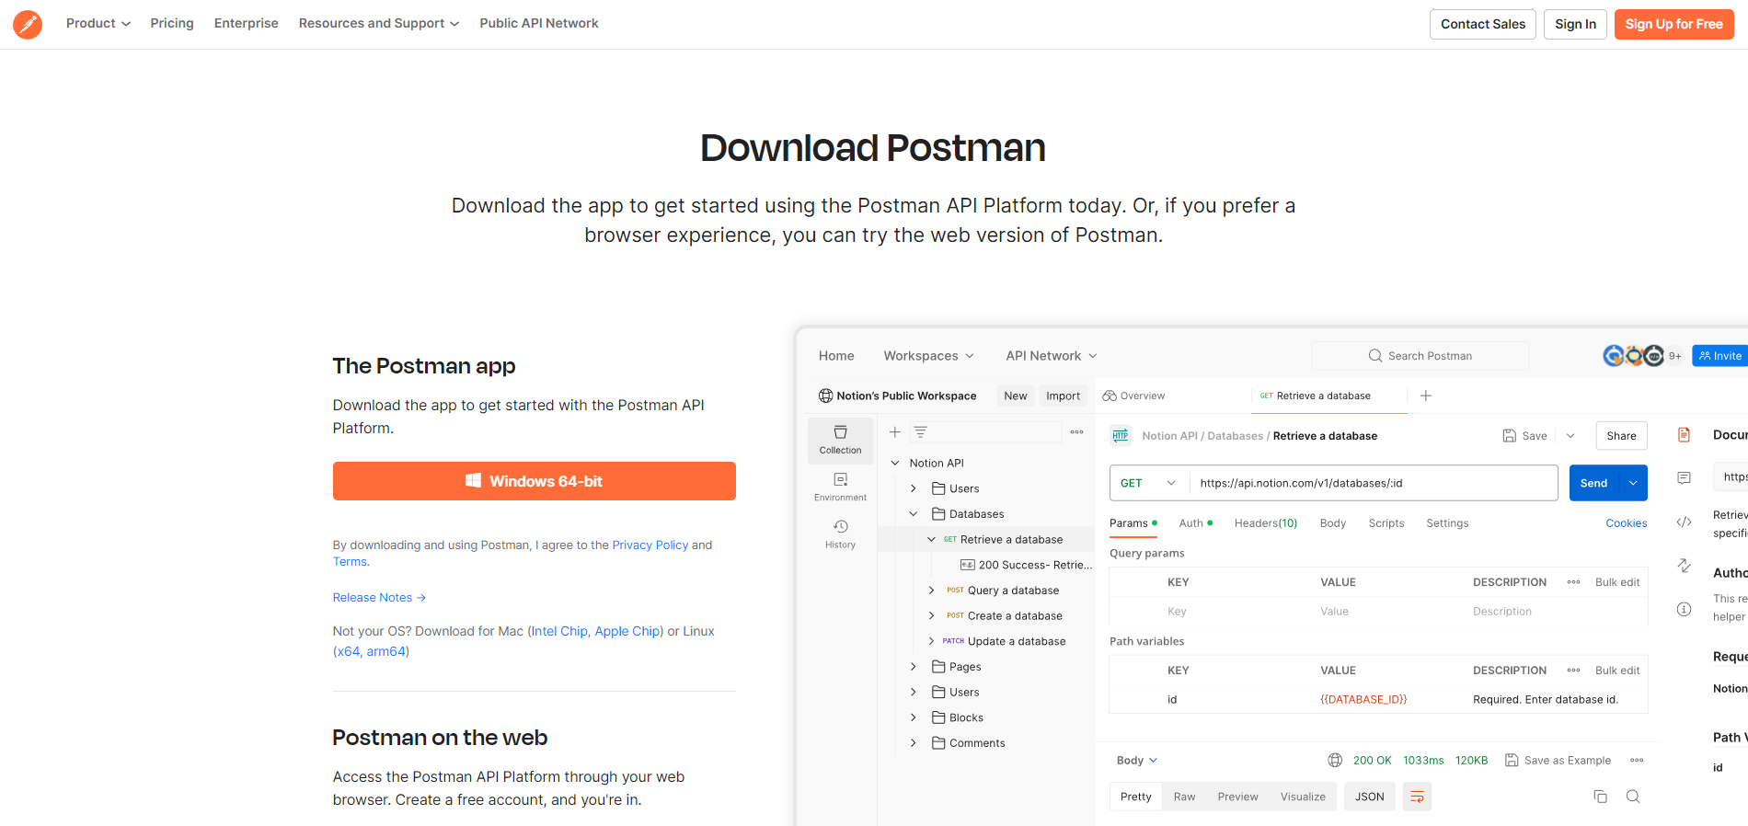Image resolution: width=1748 pixels, height=826 pixels.
Task: Switch to the Headers(10) tab
Action: (1265, 523)
